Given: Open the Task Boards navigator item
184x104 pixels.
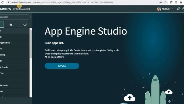Looking at the screenshot, I should point(4,67).
